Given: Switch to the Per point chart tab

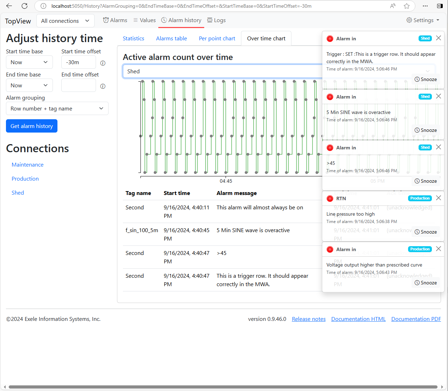Looking at the screenshot, I should [217, 39].
